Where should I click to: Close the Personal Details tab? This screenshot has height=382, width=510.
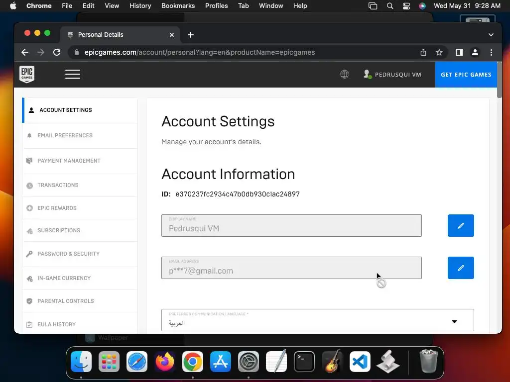click(172, 35)
